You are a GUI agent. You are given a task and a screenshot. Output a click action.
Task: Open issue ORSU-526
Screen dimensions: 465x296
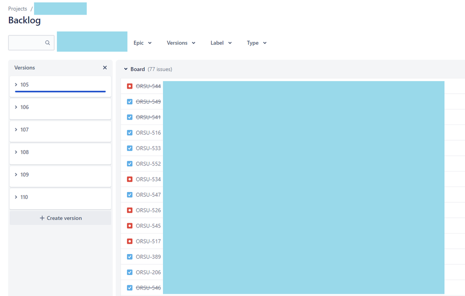point(148,210)
